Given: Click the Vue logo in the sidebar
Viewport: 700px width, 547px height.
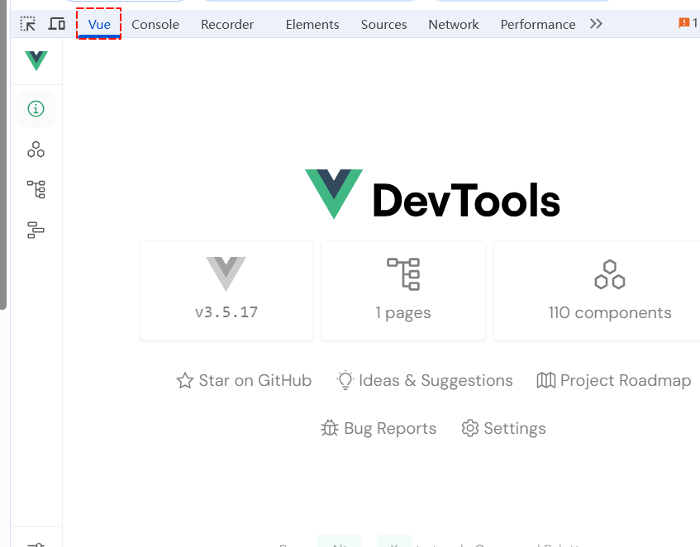Looking at the screenshot, I should click(36, 60).
